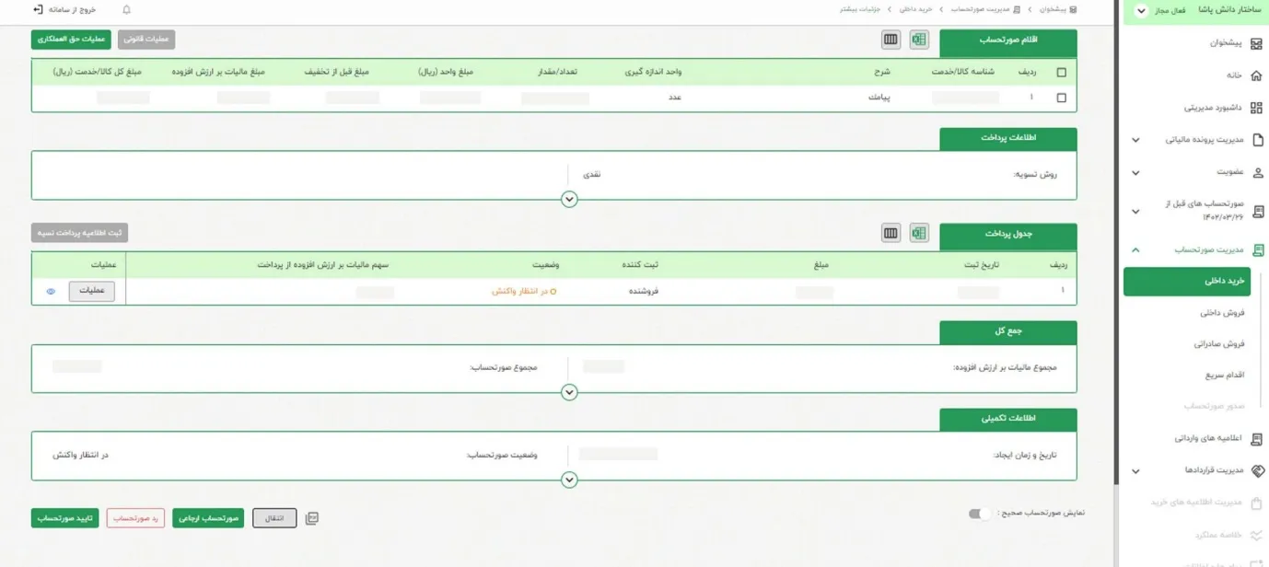Expand the payment info (اطلاعات پرداخت) section
The width and height of the screenshot is (1269, 567).
(x=569, y=199)
